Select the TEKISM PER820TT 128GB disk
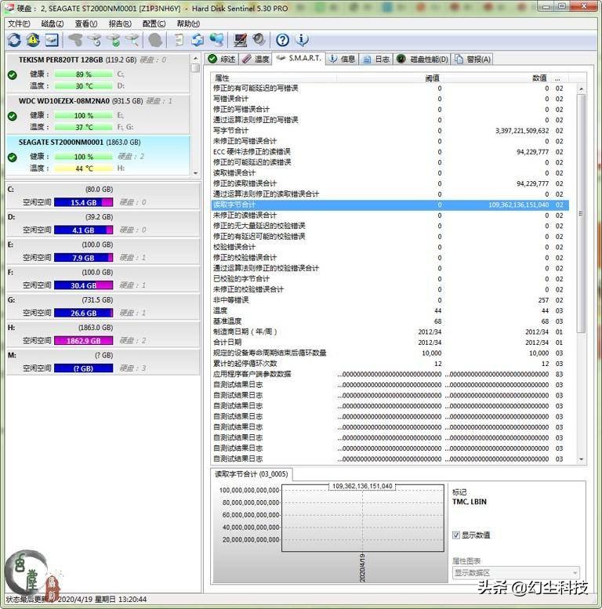The height and width of the screenshot is (609, 602). 98,74
